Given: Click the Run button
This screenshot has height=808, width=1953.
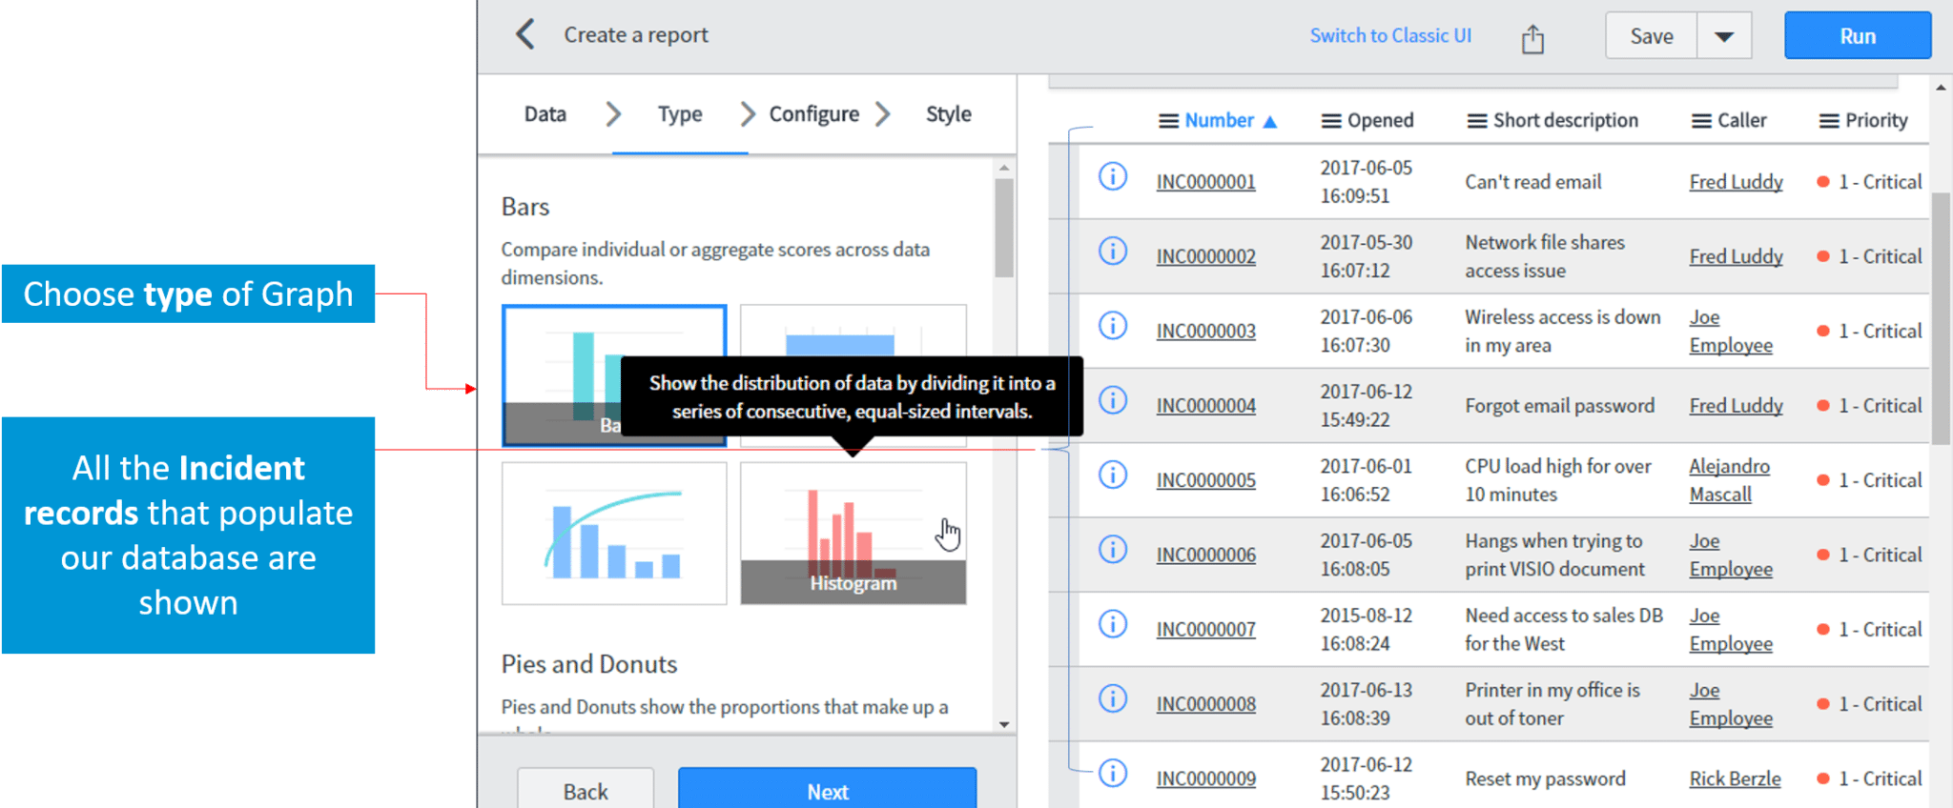Looking at the screenshot, I should click(1858, 36).
